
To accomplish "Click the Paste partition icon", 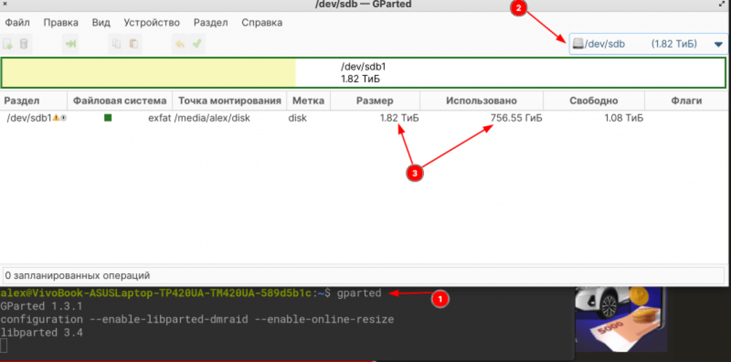I will point(132,43).
